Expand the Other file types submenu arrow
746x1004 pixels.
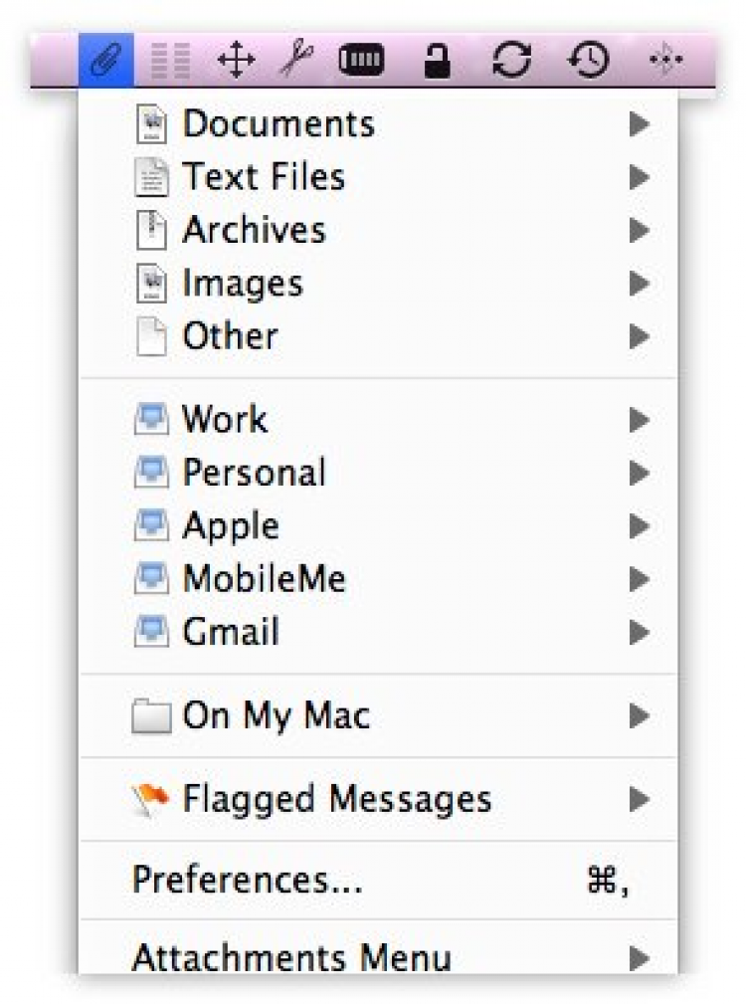coord(639,336)
